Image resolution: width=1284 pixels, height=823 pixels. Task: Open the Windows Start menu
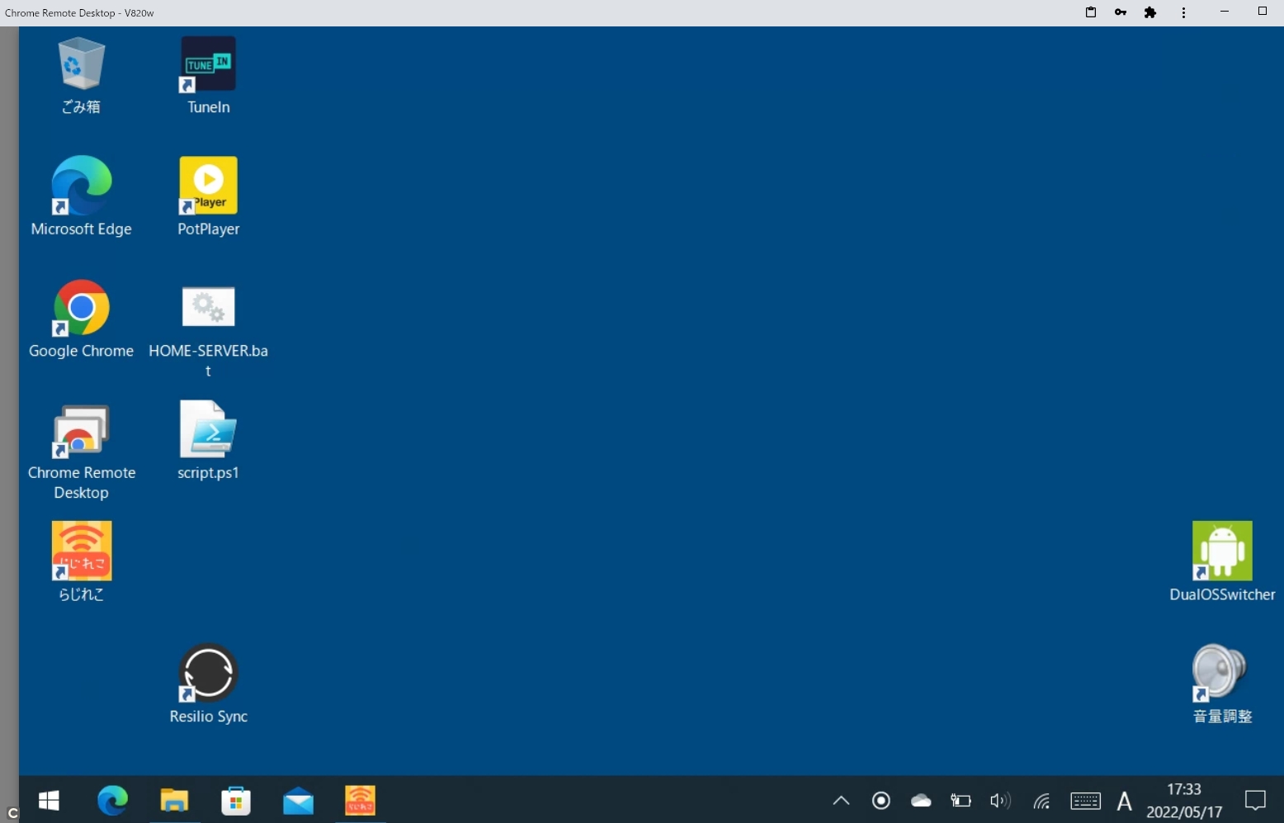[49, 800]
